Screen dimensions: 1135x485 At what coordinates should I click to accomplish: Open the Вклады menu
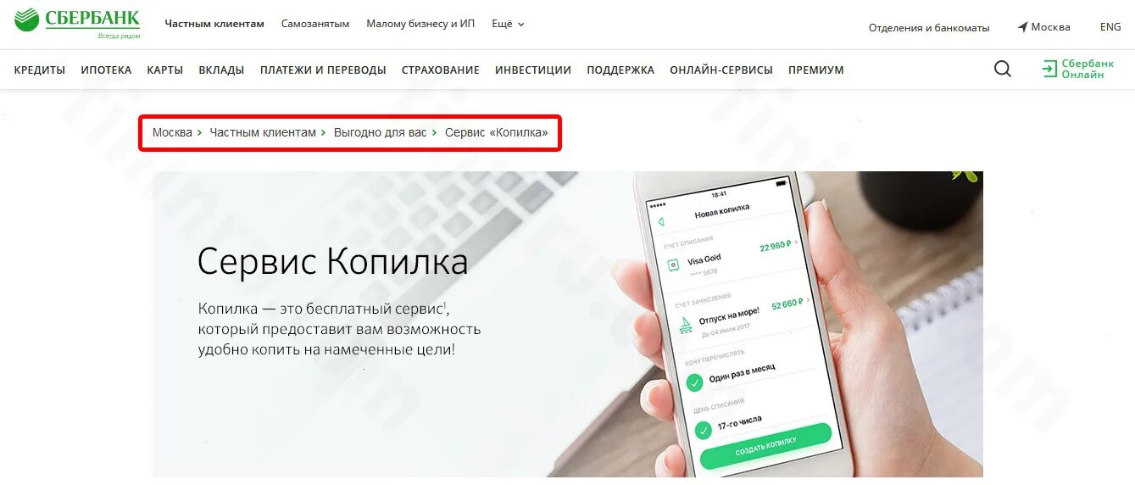pyautogui.click(x=221, y=70)
